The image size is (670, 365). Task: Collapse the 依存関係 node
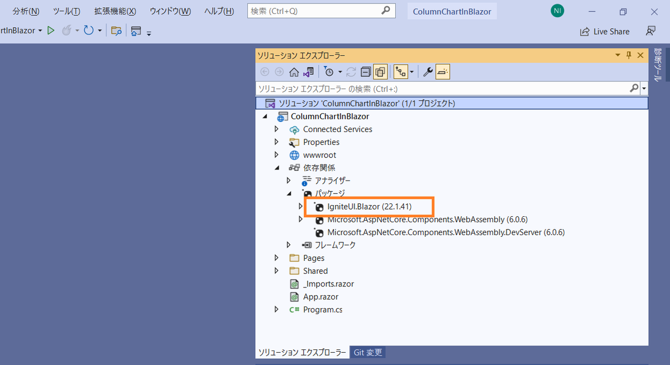point(276,168)
